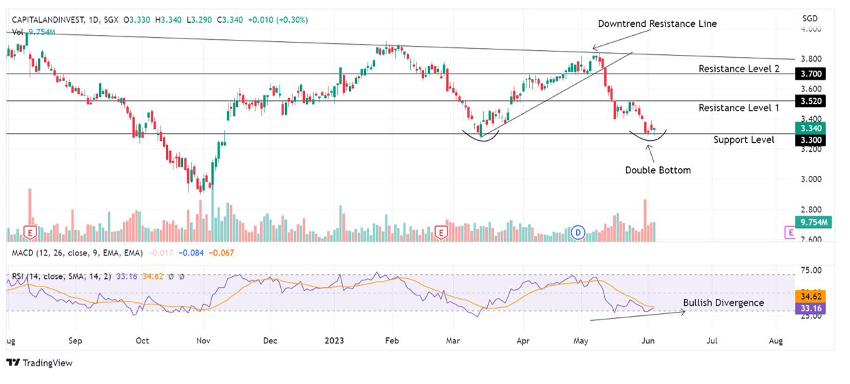
Task: Select the CAPITALANDINVEST symbol title
Action: point(46,20)
